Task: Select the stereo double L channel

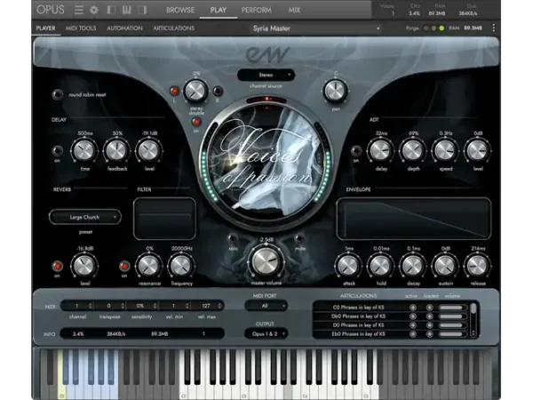Action: click(174, 91)
